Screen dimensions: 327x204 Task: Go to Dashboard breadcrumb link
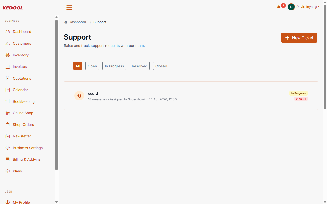click(x=77, y=22)
